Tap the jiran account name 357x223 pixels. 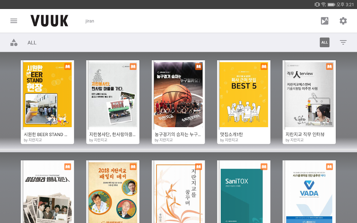(90, 21)
